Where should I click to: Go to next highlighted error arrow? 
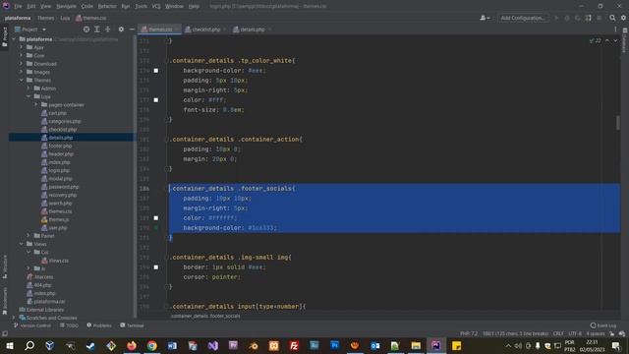615,40
